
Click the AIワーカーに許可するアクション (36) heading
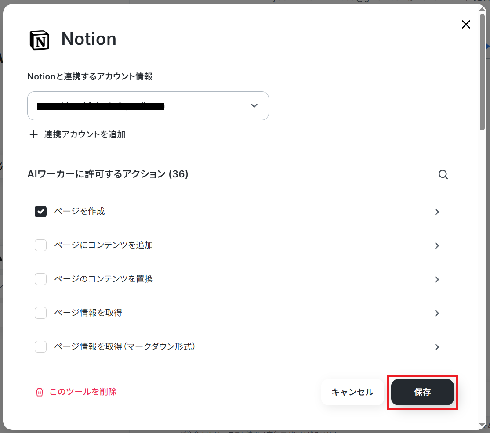click(108, 174)
